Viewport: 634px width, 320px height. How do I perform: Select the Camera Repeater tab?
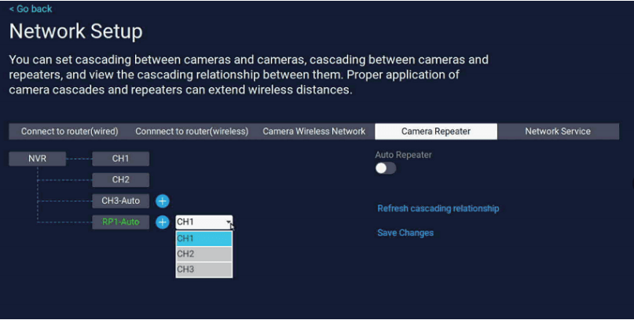click(436, 131)
